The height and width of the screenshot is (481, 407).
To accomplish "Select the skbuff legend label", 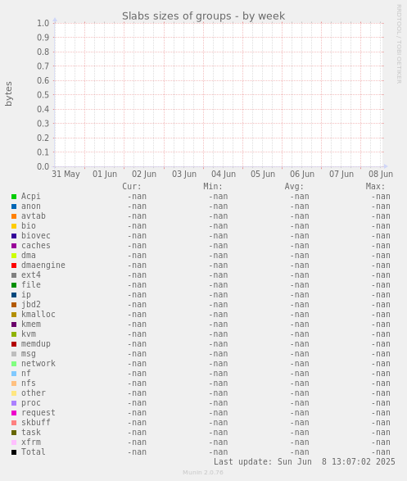I will pyautogui.click(x=36, y=422).
